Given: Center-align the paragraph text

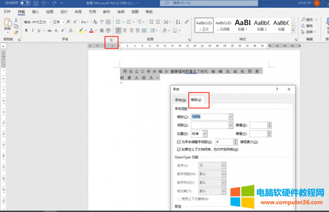Looking at the screenshot, I should point(125,30).
